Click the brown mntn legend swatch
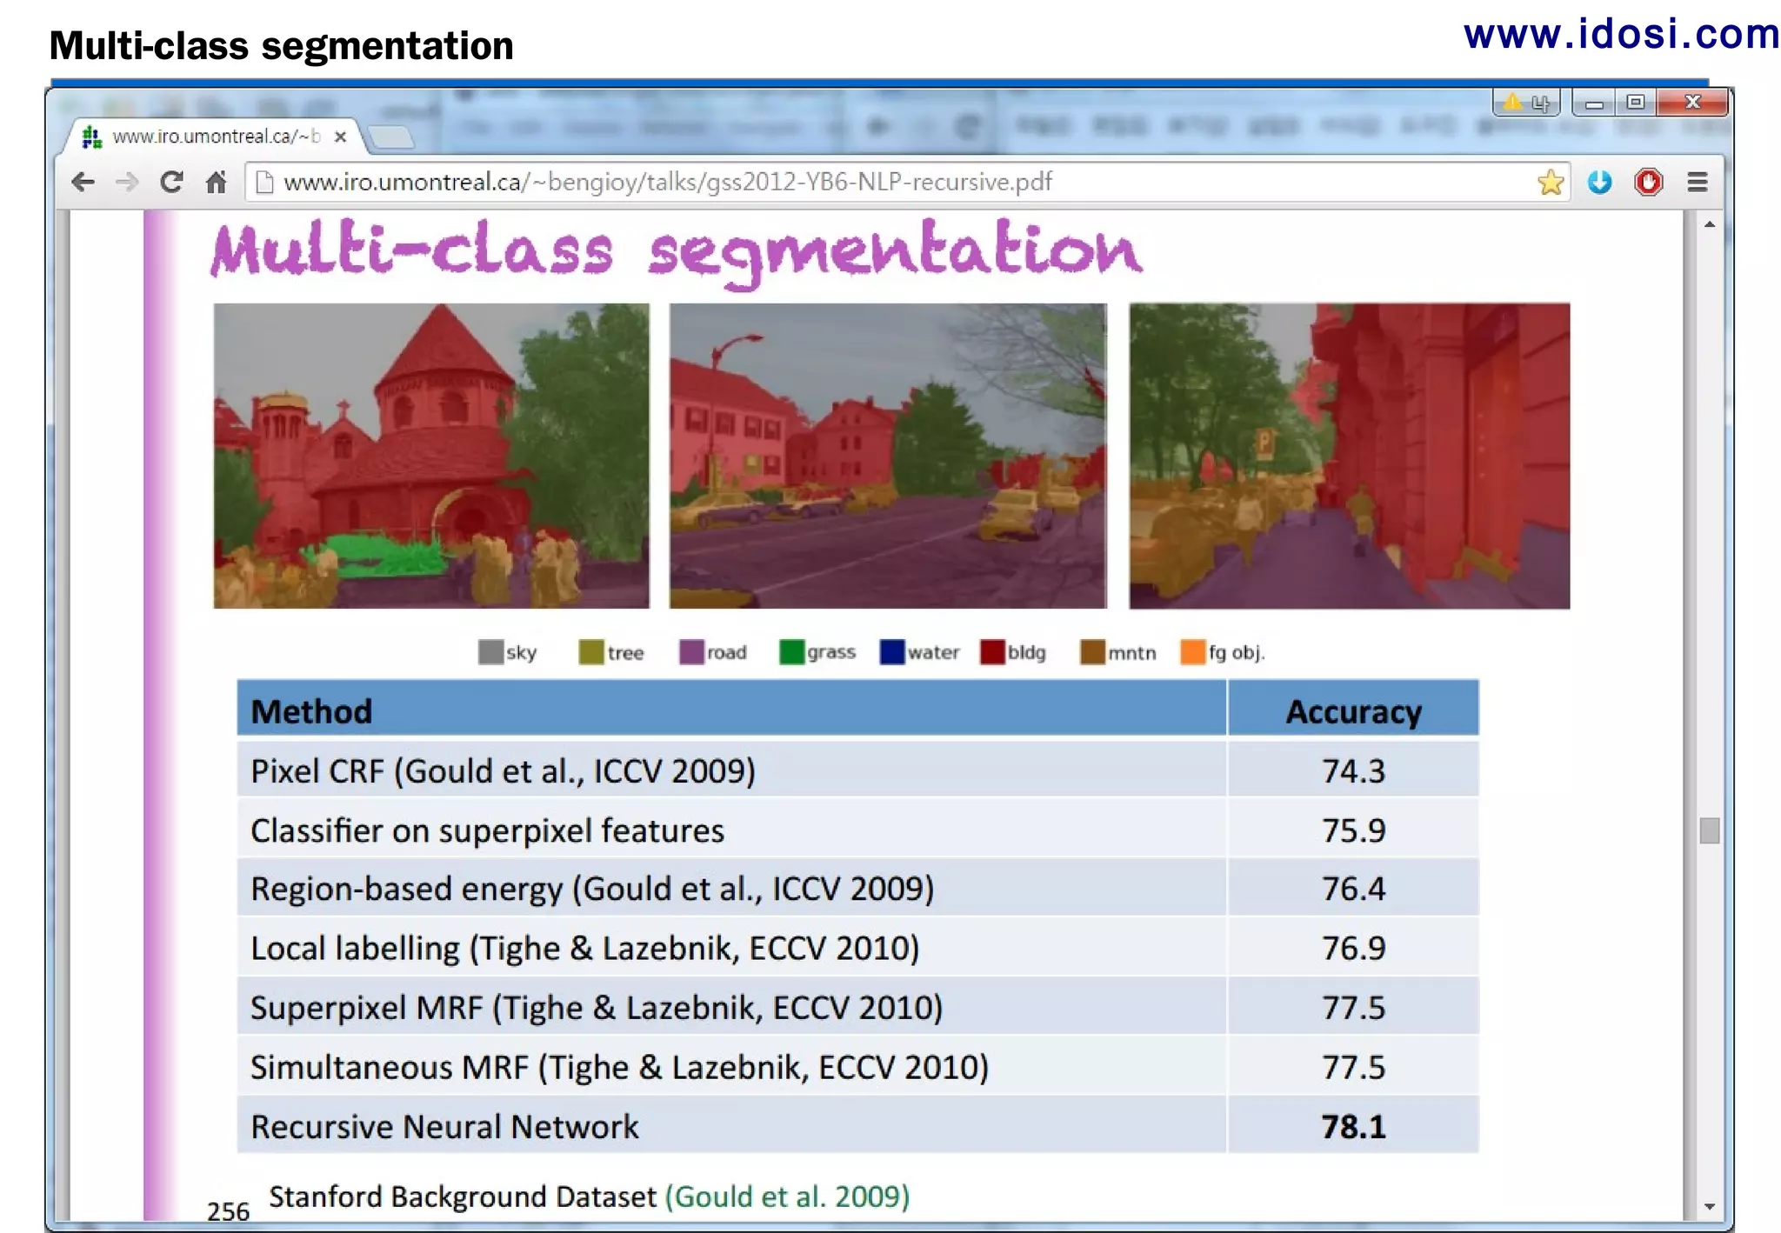 click(x=1092, y=652)
